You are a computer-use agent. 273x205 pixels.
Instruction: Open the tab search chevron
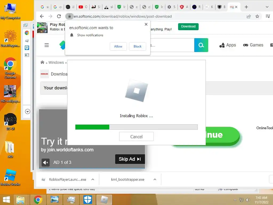point(267,7)
